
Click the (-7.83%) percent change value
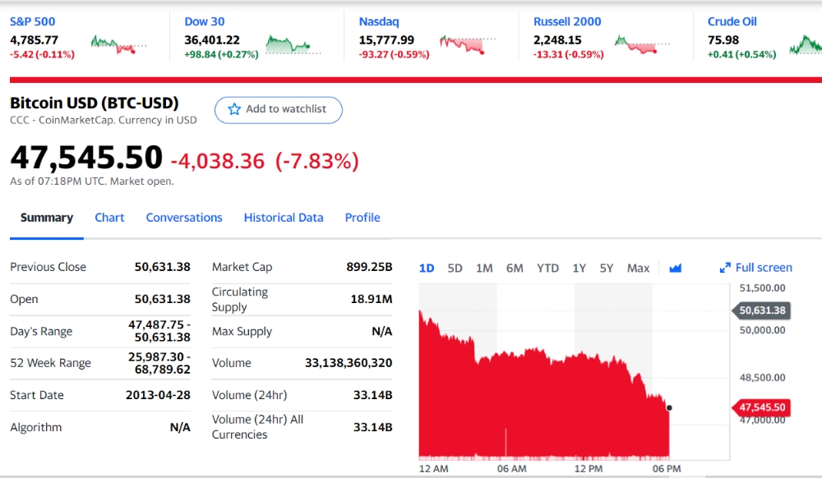coord(317,161)
